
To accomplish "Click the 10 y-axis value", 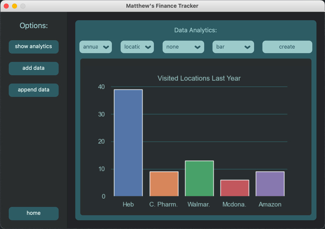I will (101, 169).
